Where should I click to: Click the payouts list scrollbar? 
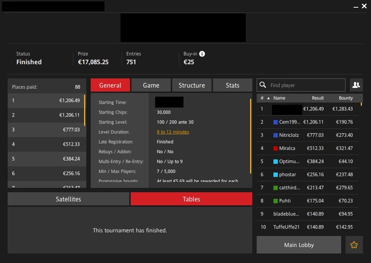pos(85,110)
